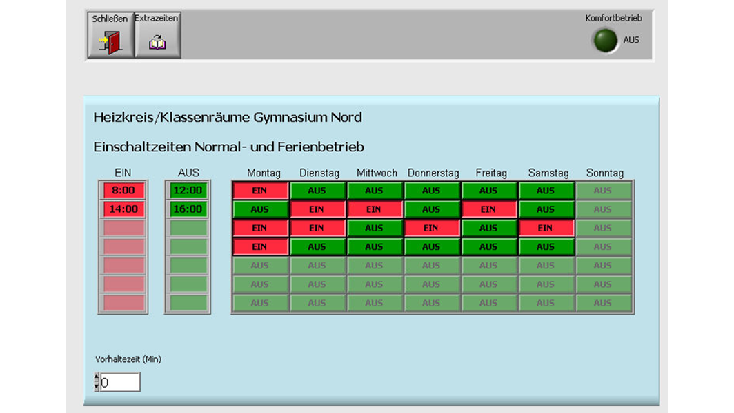This screenshot has width=734, height=413.
Task: Click the 8:00 EIN time field
Action: [x=123, y=191]
